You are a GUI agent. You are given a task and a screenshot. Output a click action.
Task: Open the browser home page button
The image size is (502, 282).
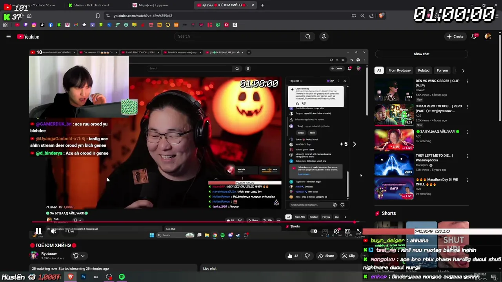coord(29,16)
